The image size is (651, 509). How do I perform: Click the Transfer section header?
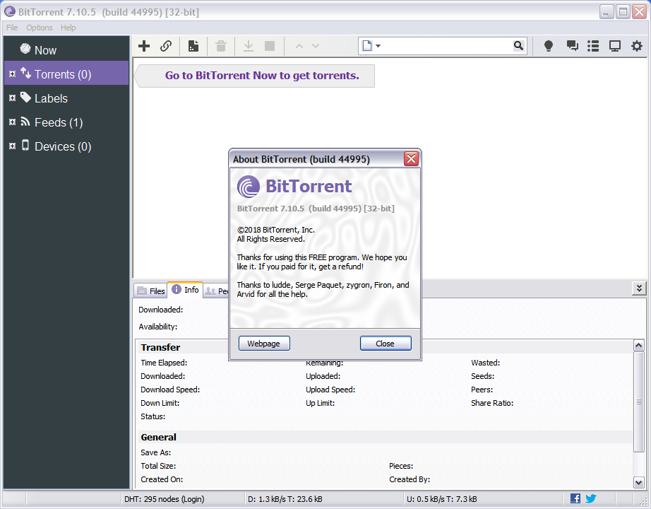tap(160, 347)
